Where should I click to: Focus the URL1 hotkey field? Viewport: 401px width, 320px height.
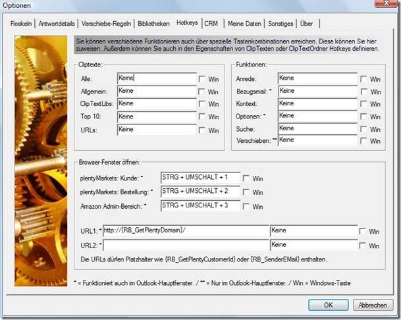tap(314, 230)
